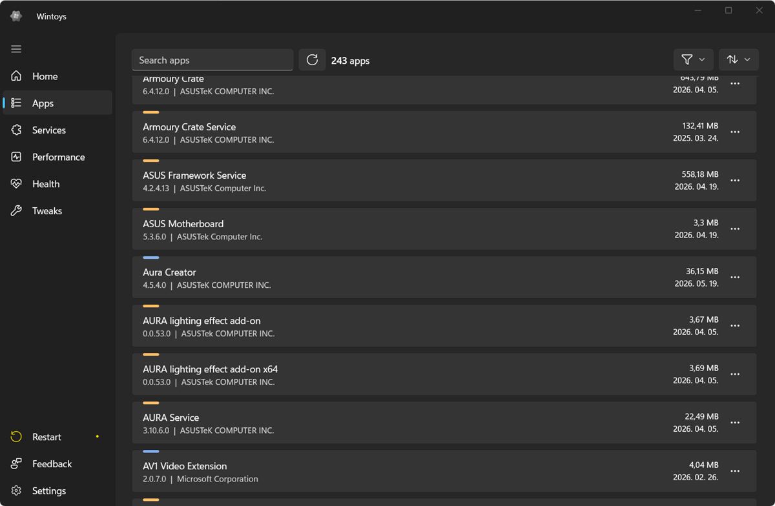Screen dimensions: 775x506
Task: Select the AURA Service entry
Action: pos(444,423)
